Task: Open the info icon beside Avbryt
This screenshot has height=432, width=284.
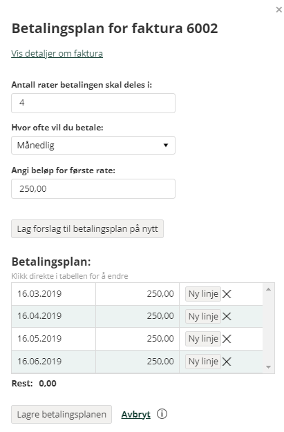Action: pos(162,414)
